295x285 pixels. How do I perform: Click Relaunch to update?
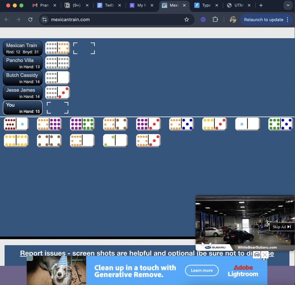264,20
